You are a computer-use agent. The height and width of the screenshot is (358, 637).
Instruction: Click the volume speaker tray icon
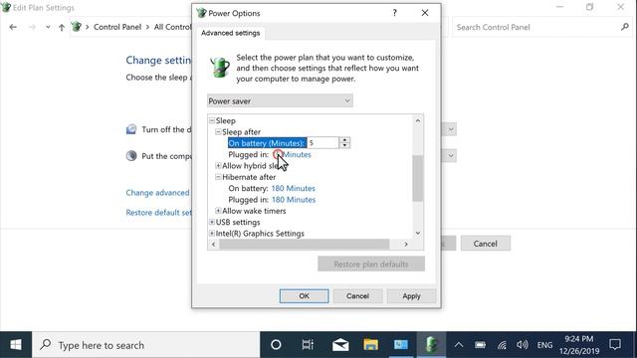(523, 345)
